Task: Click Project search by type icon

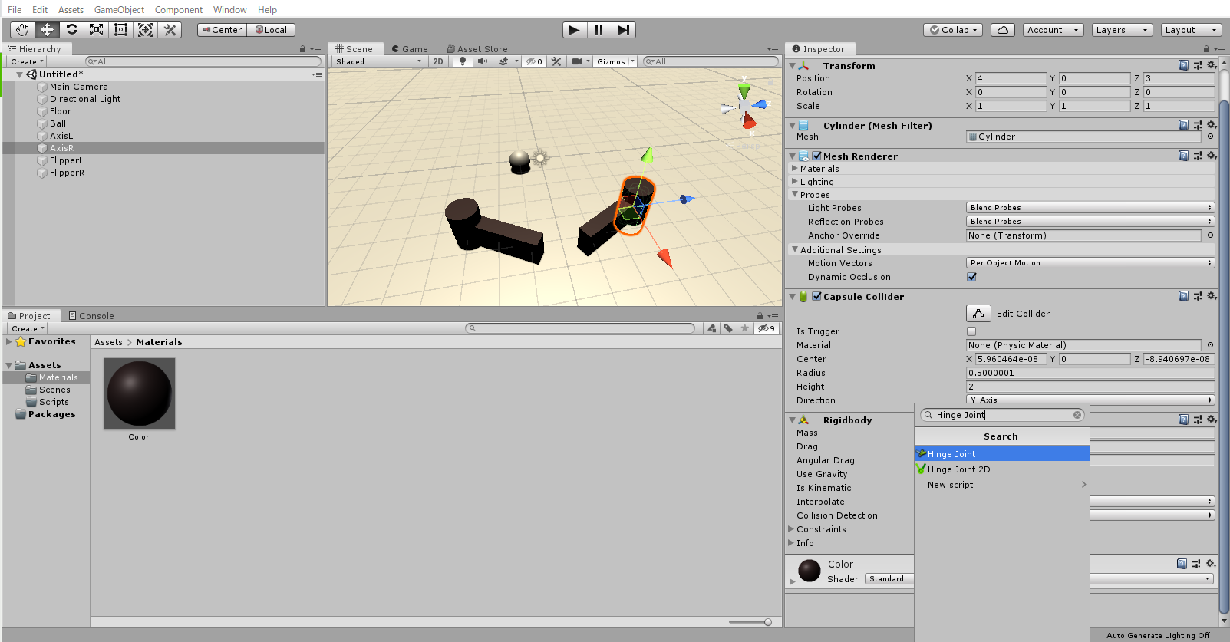Action: (x=712, y=328)
